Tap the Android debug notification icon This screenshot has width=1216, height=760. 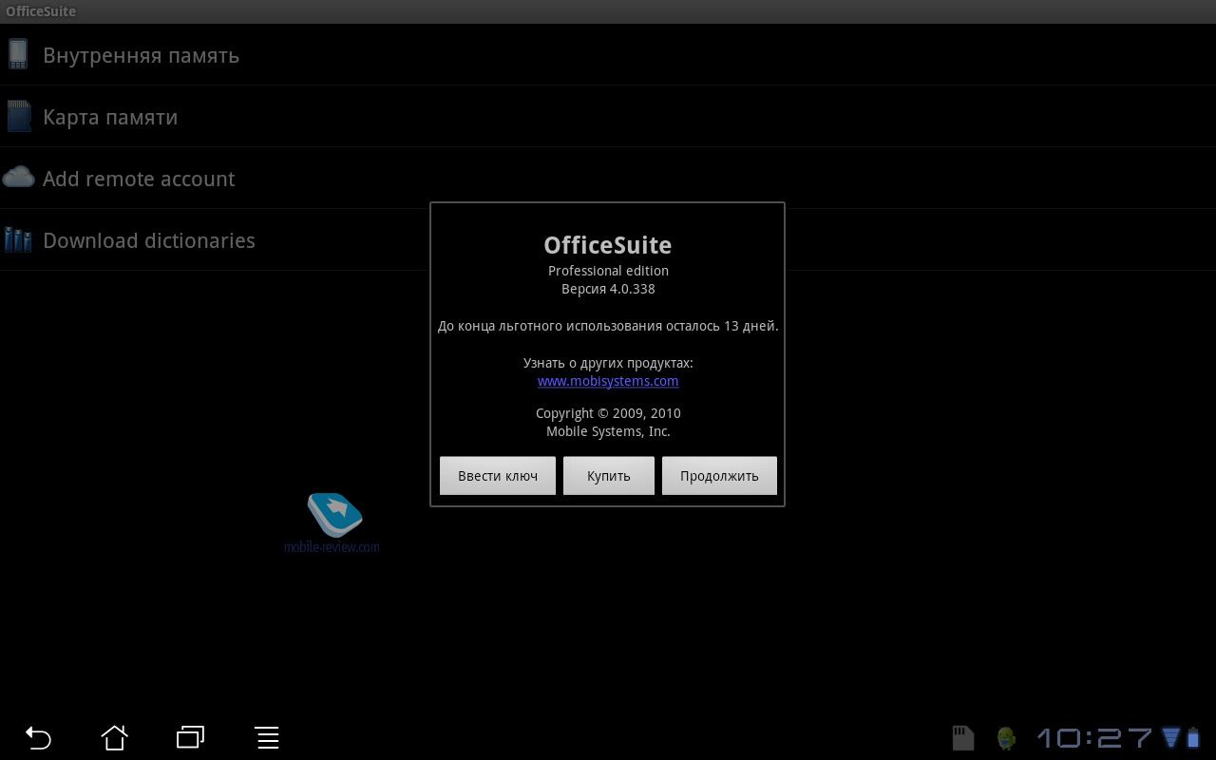coord(1006,738)
